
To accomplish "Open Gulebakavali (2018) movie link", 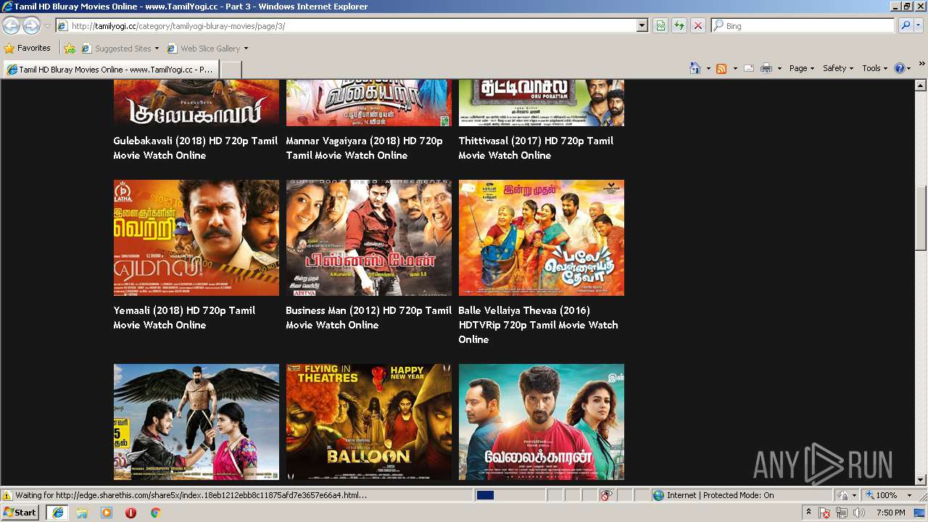I will [x=196, y=148].
